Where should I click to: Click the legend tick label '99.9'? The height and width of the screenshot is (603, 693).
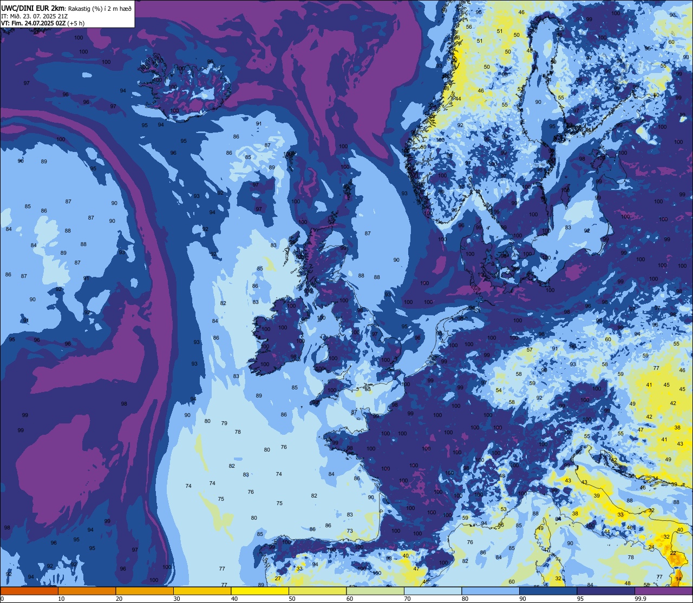coord(640,599)
